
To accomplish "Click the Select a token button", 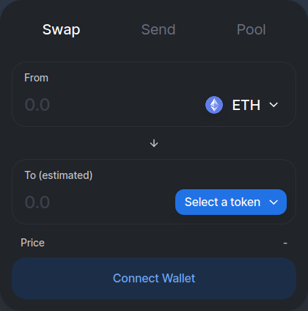I will pos(231,202).
